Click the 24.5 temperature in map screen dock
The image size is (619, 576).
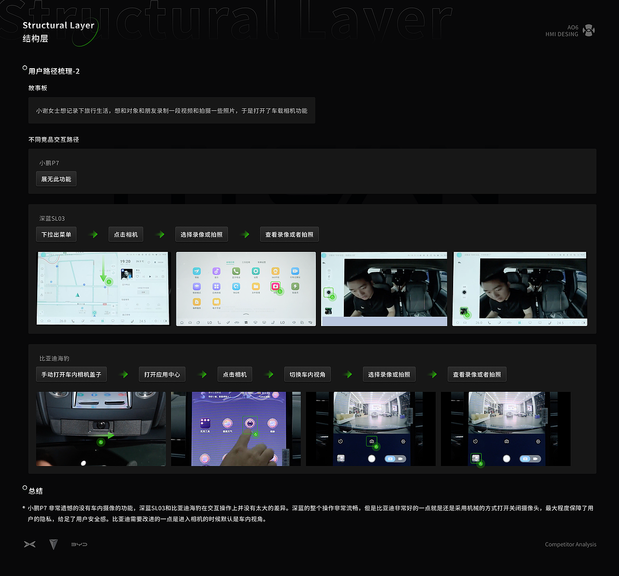click(x=143, y=321)
